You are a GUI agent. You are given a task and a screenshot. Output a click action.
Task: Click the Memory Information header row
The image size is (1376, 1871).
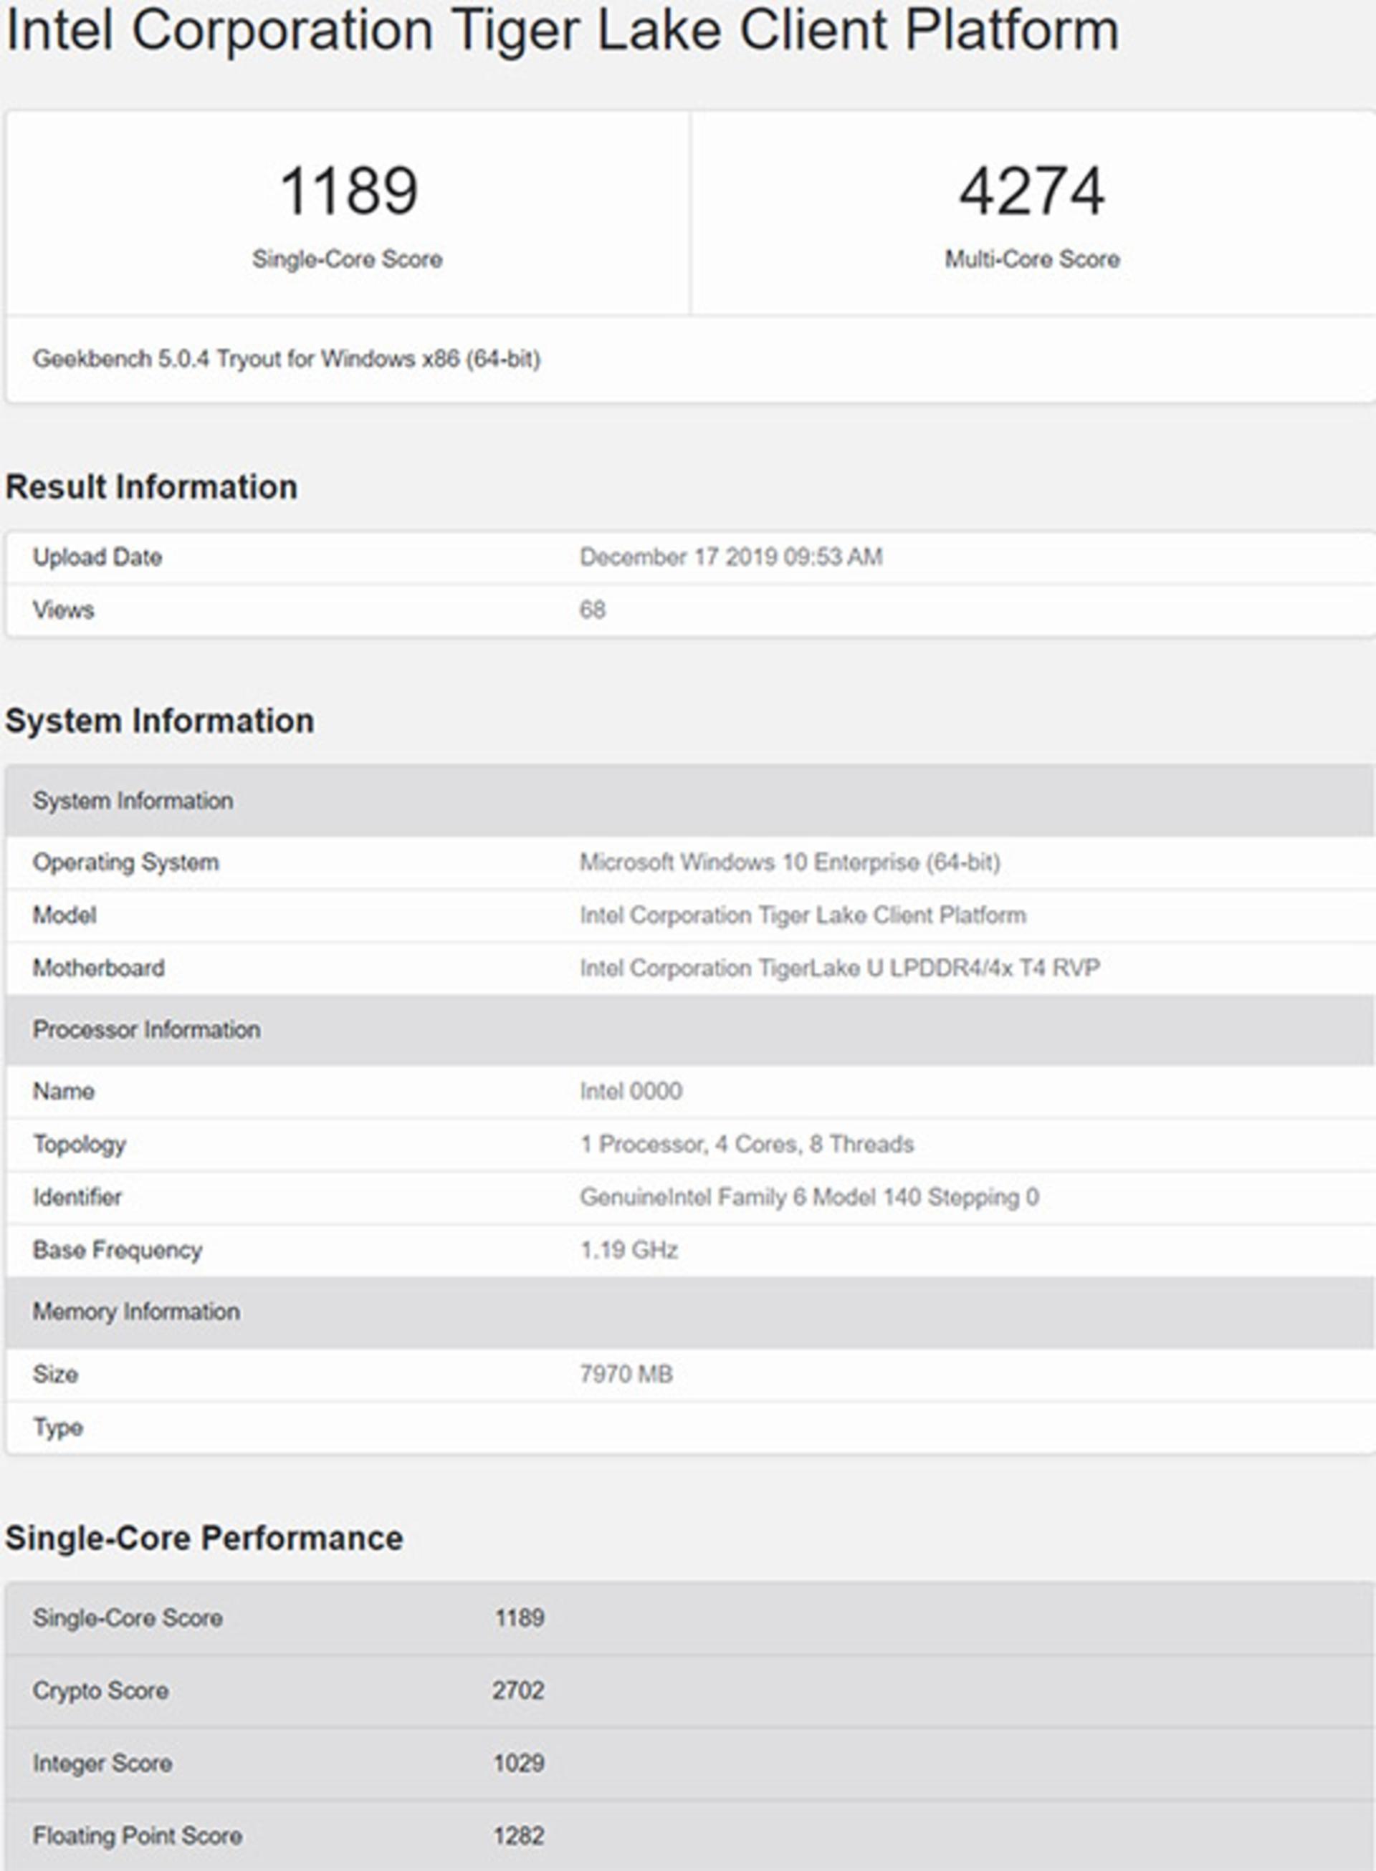click(689, 1312)
